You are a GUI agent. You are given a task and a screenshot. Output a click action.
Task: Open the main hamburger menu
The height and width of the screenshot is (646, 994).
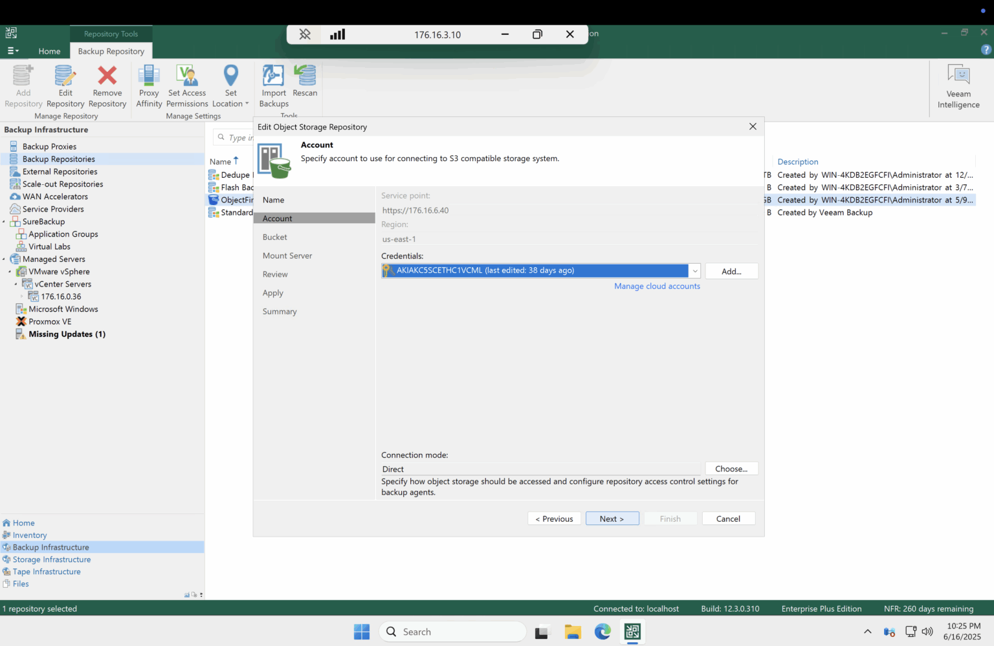(12, 50)
